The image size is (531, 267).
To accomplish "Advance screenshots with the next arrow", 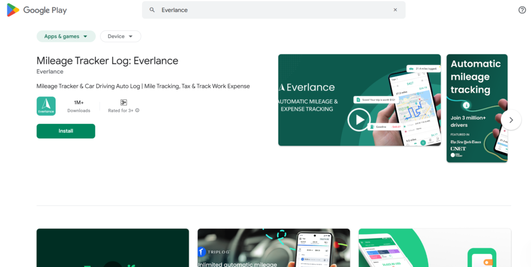I will [511, 120].
